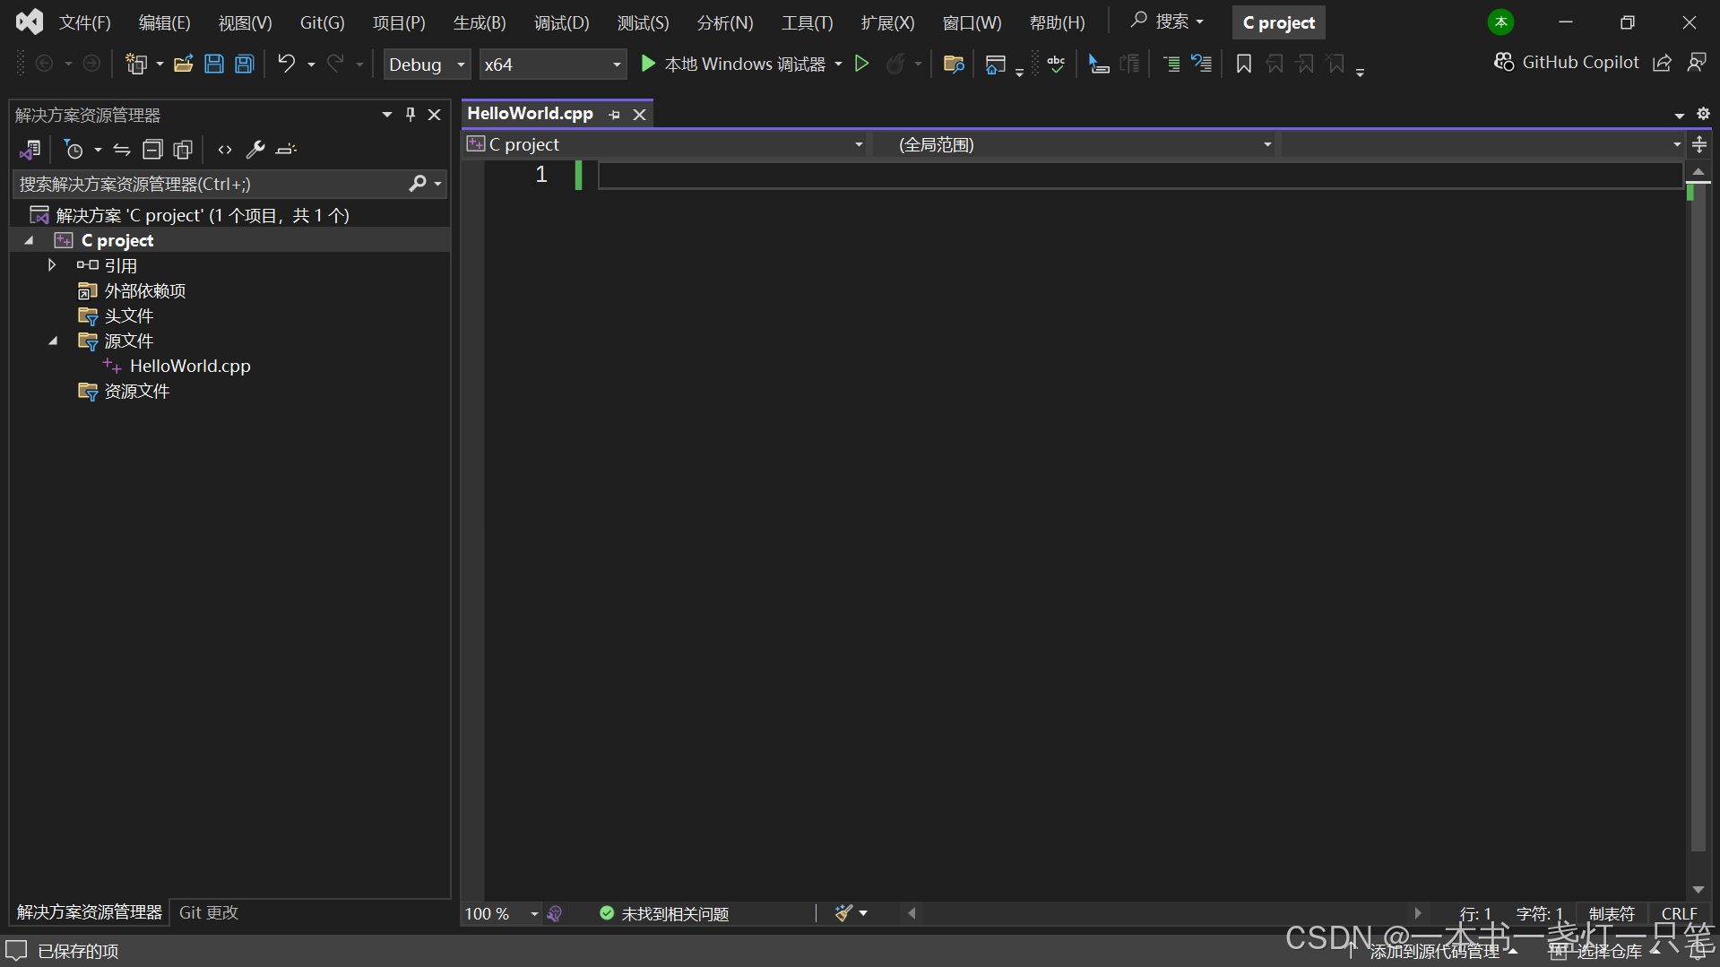
Task: Click the 行: 1 line indicator
Action: click(x=1474, y=913)
